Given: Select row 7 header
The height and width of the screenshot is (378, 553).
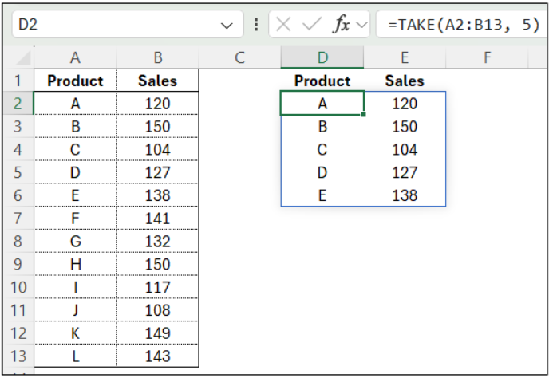Looking at the screenshot, I should pyautogui.click(x=18, y=219).
